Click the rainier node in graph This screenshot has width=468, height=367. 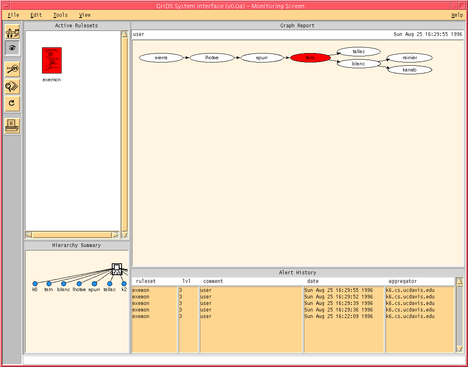point(410,58)
